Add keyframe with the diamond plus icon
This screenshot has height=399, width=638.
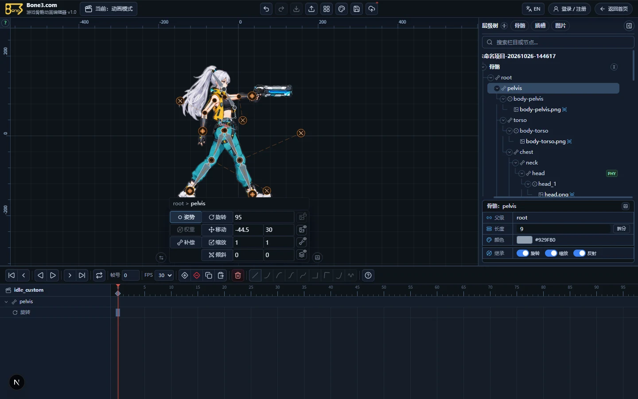pos(185,275)
